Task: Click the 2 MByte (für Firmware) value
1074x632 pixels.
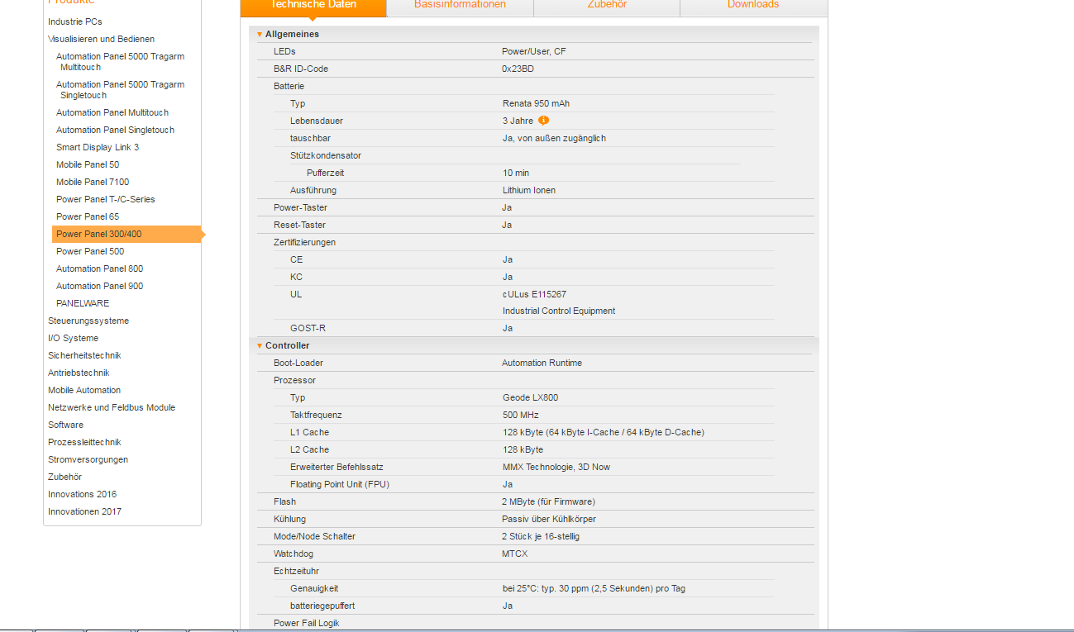Action: tap(548, 501)
